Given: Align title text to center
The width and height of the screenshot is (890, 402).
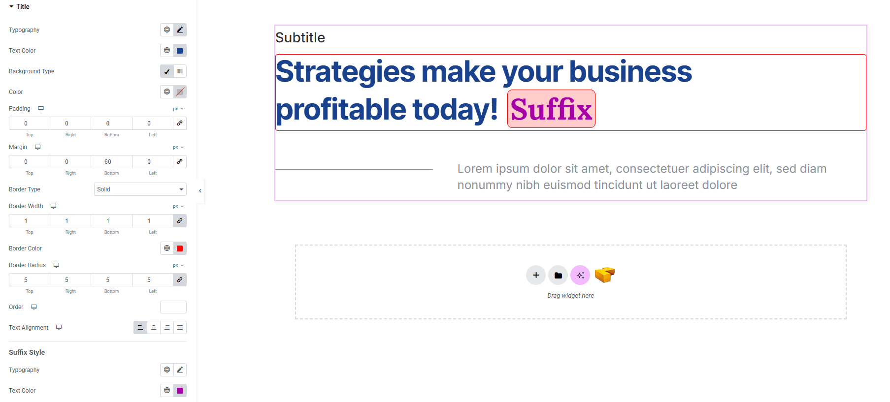Looking at the screenshot, I should tap(154, 328).
